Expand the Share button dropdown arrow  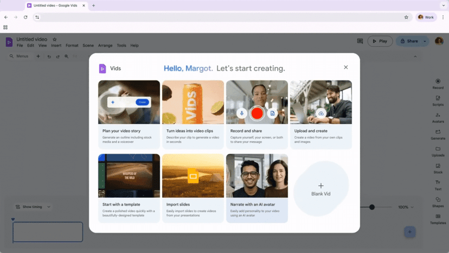(x=425, y=41)
